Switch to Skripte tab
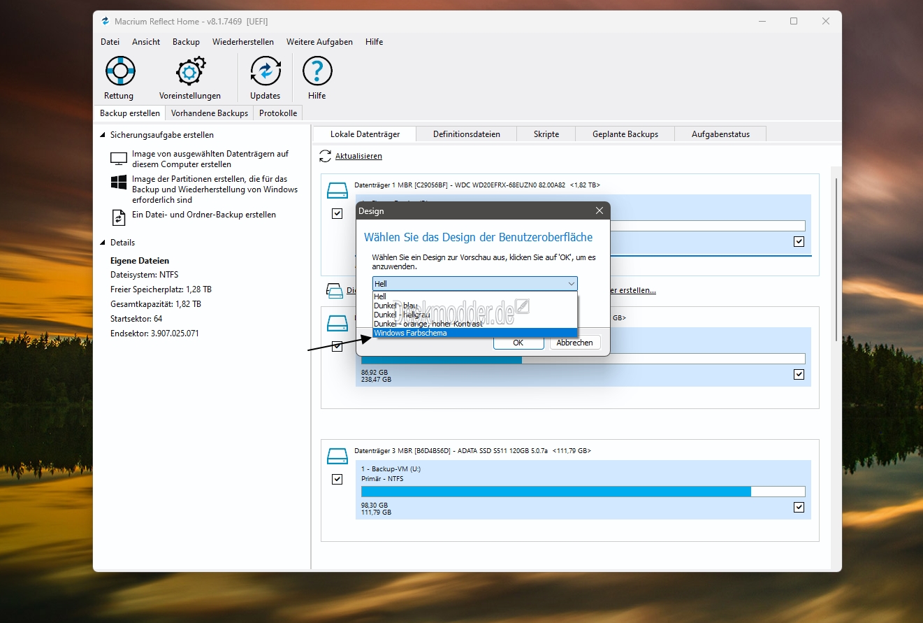The image size is (923, 623). point(546,134)
